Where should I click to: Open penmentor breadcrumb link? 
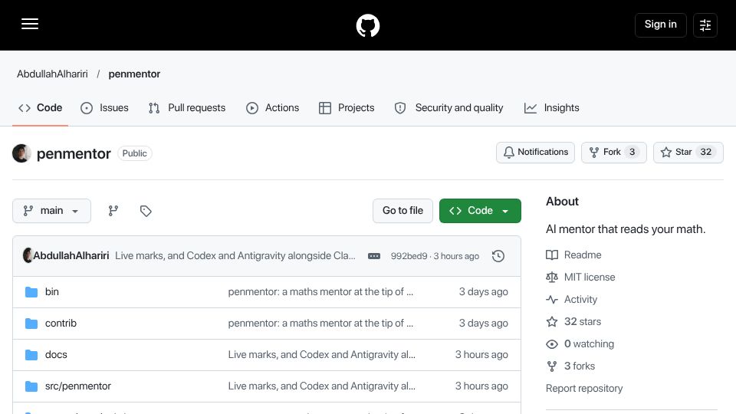(x=134, y=74)
